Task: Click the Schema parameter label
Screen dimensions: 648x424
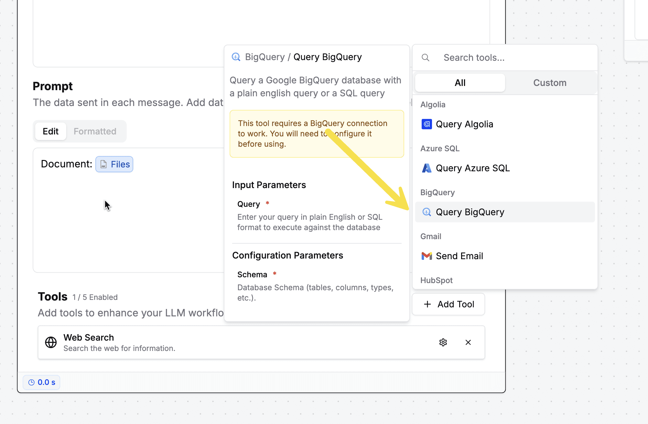Action: tap(252, 275)
